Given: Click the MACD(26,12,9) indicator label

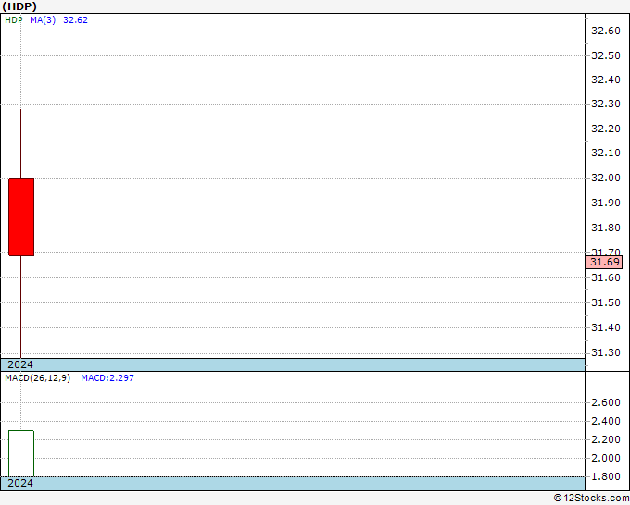Looking at the screenshot, I should point(37,378).
